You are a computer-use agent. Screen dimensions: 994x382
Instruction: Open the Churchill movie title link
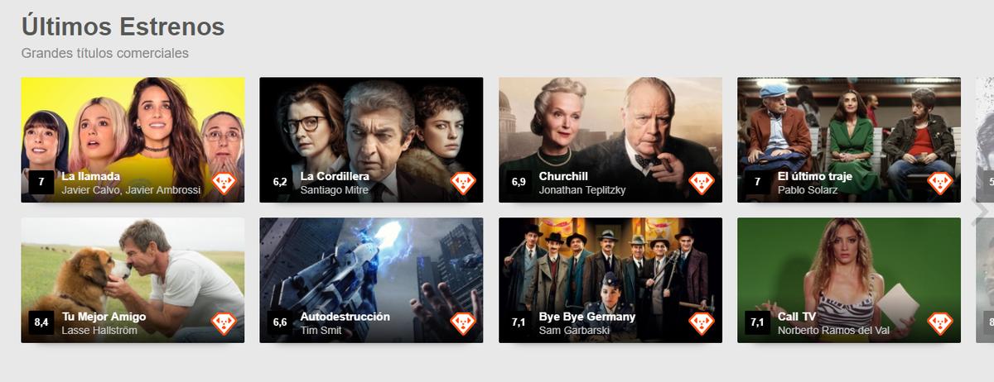(x=563, y=176)
